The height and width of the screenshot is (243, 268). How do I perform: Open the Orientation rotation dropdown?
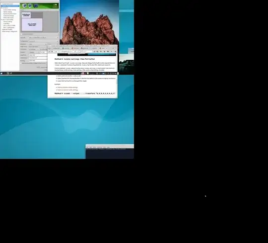[34, 49]
